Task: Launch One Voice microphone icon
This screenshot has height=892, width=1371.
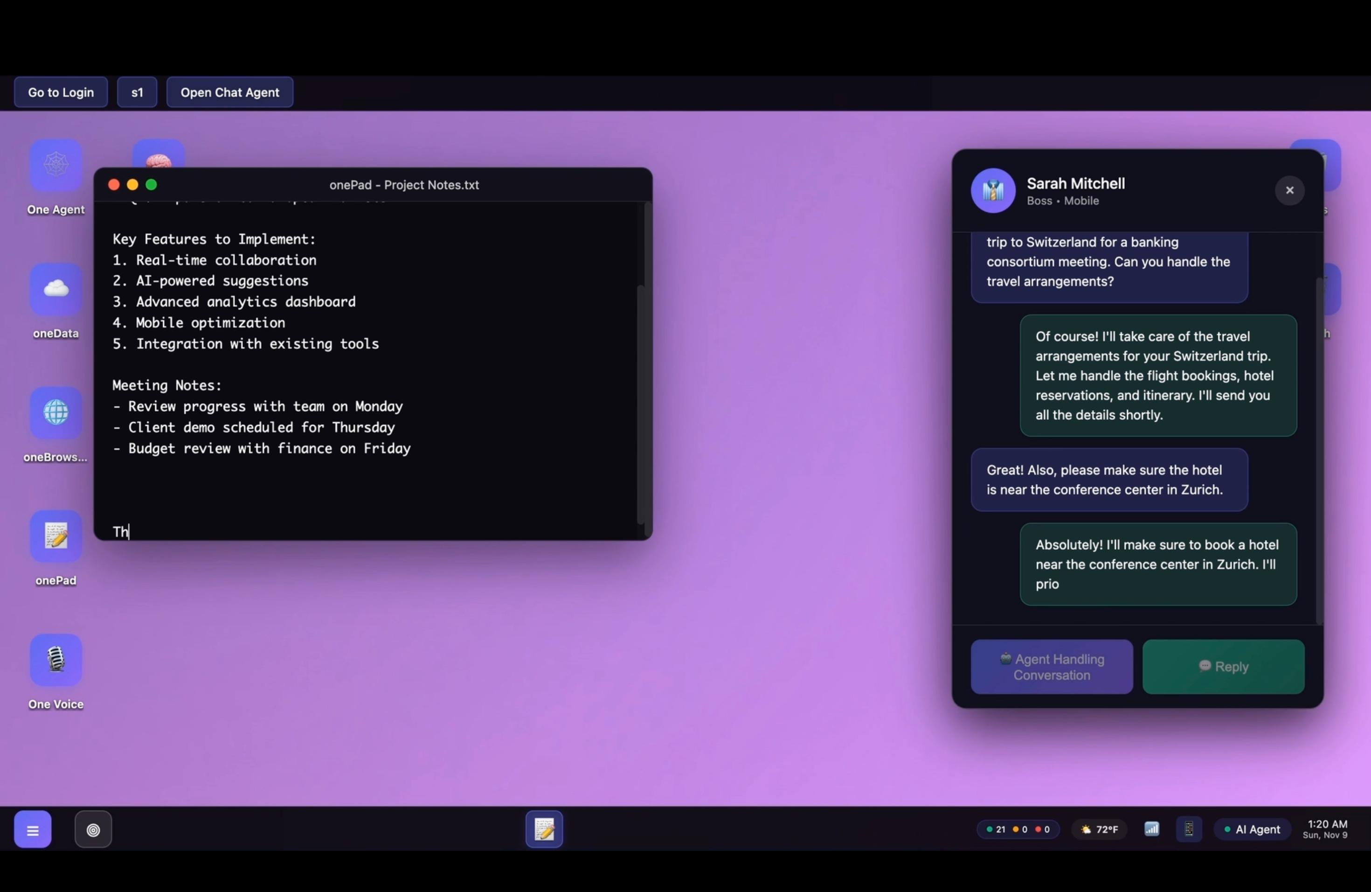Action: click(56, 660)
